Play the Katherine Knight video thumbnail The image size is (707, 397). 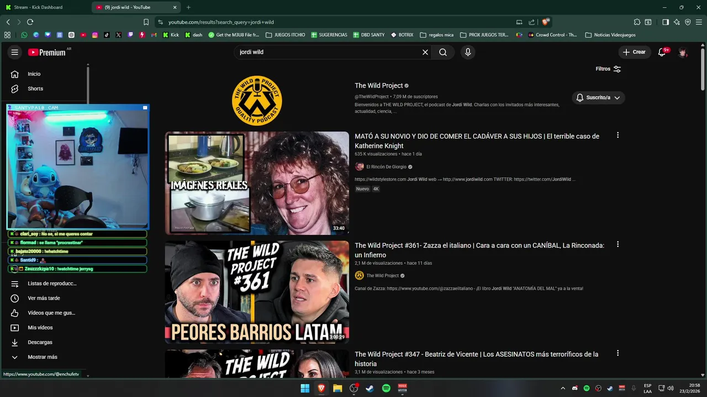(x=257, y=183)
